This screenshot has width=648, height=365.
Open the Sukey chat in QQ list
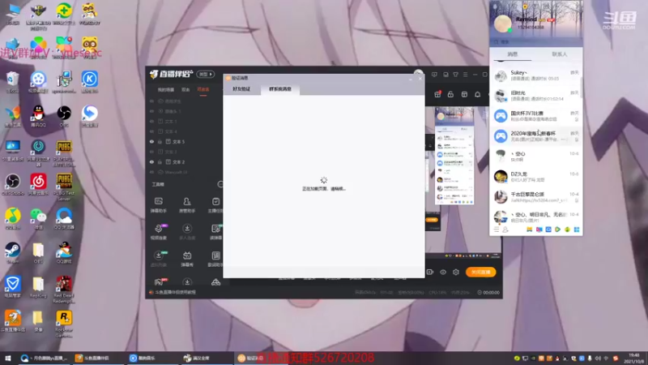pos(536,75)
